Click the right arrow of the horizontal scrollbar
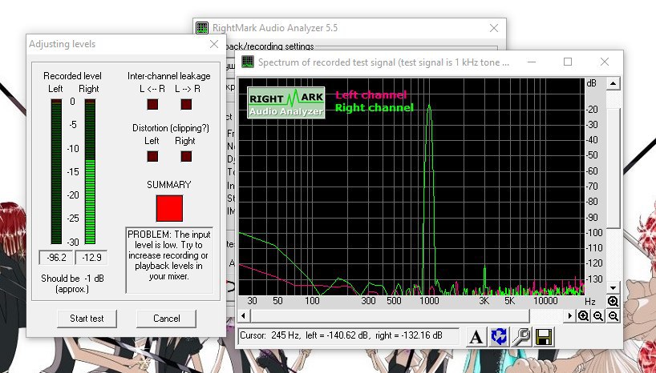The image size is (656, 373). pyautogui.click(x=569, y=316)
